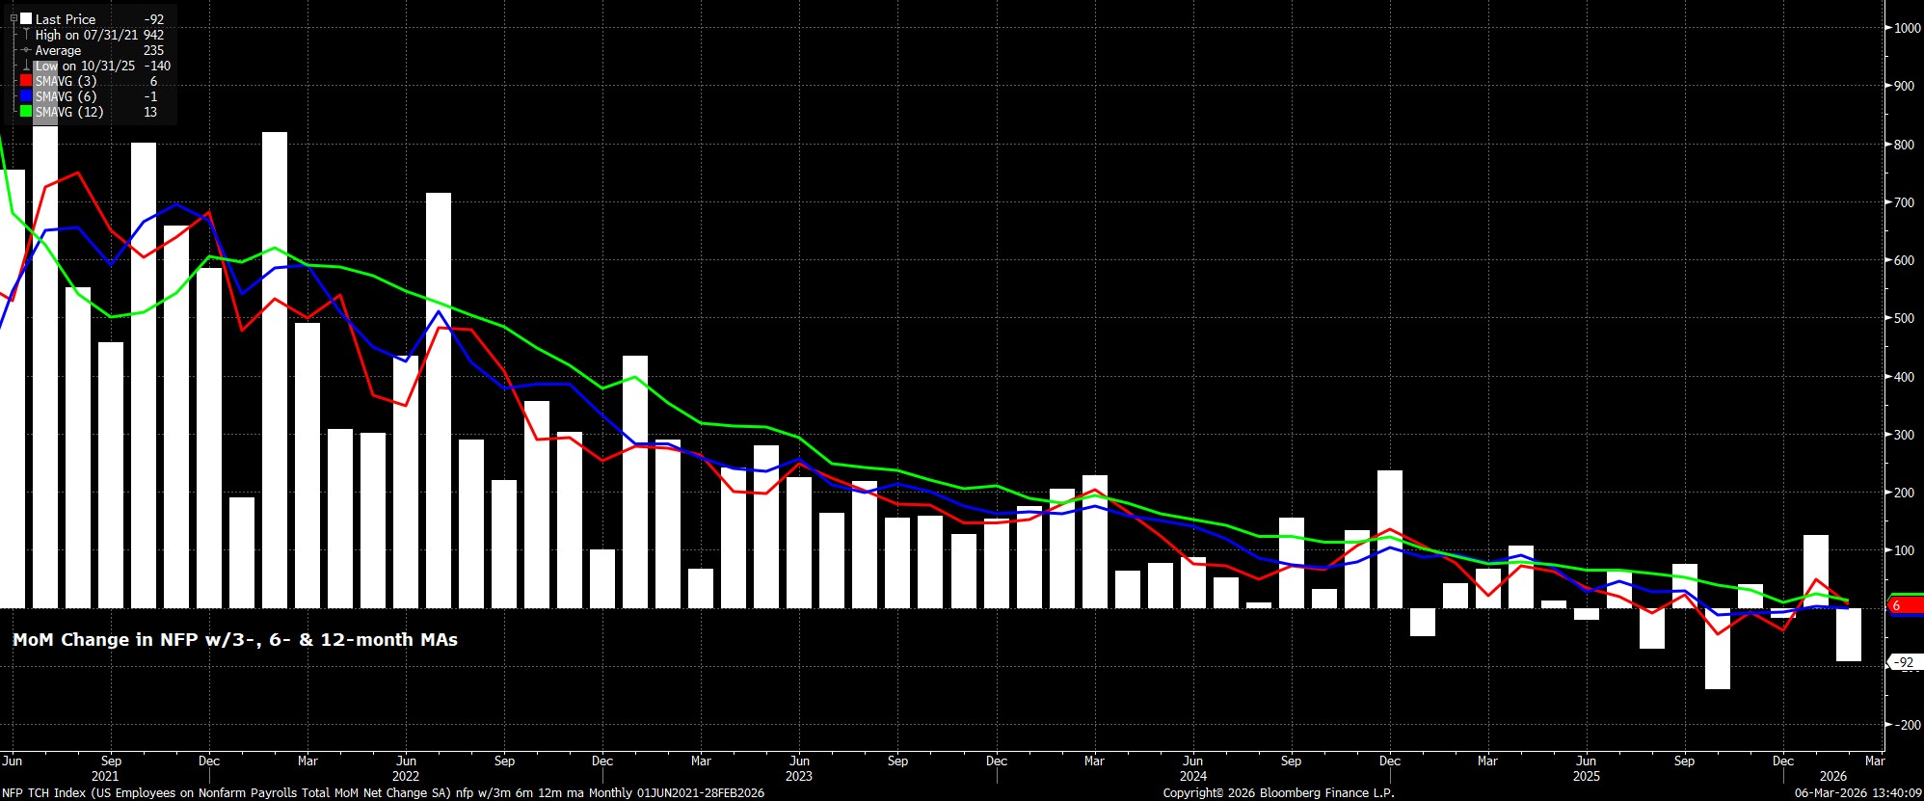This screenshot has height=801, width=1924.
Task: Click the MoM Change in NFP annotation text
Action: (235, 640)
